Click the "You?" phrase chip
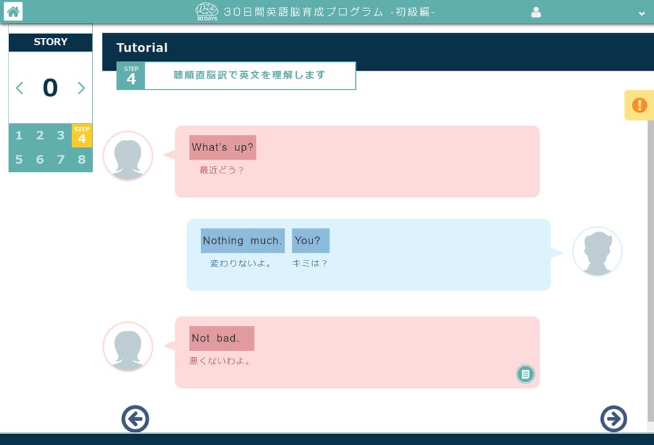This screenshot has width=654, height=445. click(311, 240)
